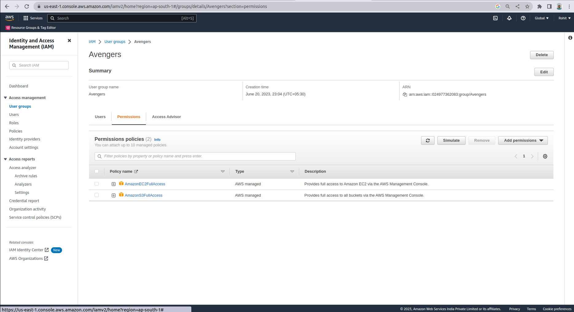Image resolution: width=574 pixels, height=312 pixels.
Task: Open the policies table settings gear
Action: pos(545,156)
